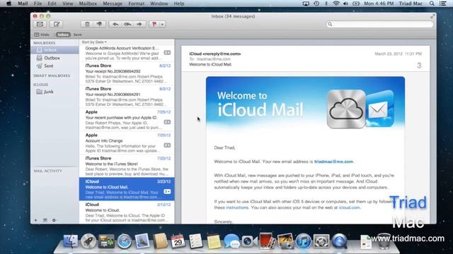Enter full screen with the window's arrows icon

(x=432, y=16)
